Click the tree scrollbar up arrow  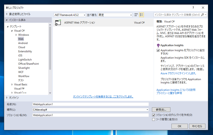(x=50, y=25)
